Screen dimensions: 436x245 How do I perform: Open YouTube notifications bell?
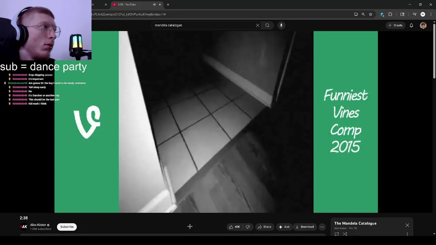pos(411,25)
